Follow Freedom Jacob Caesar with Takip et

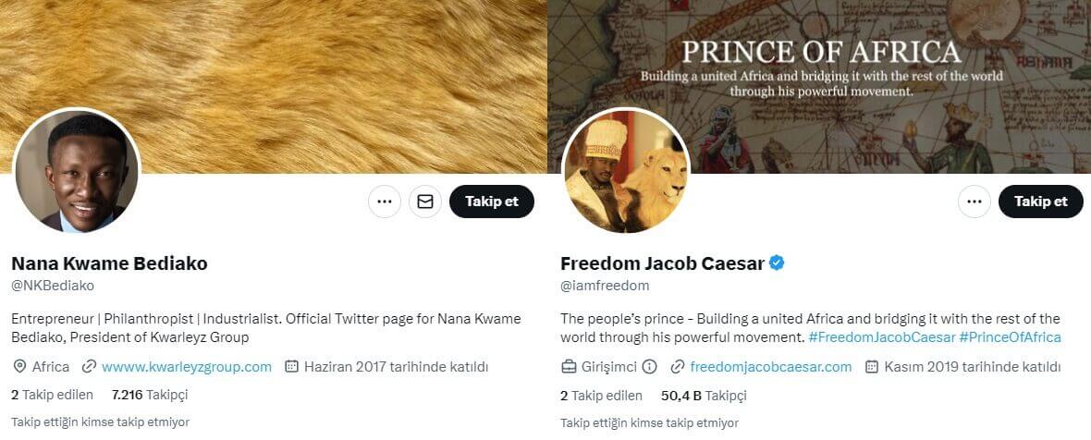1040,202
